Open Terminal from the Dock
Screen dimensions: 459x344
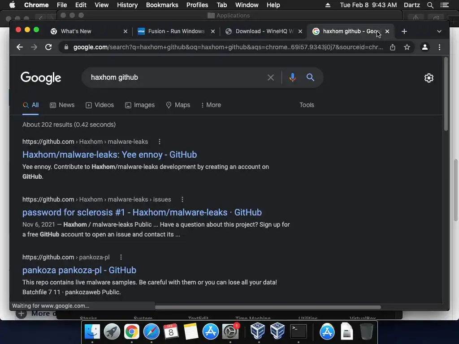coord(298,331)
